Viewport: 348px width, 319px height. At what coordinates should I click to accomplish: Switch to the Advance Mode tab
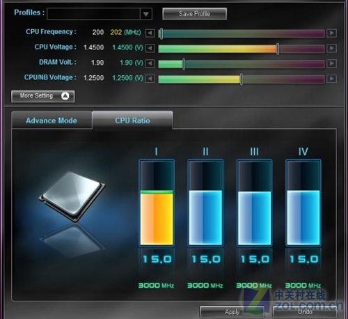pos(52,120)
